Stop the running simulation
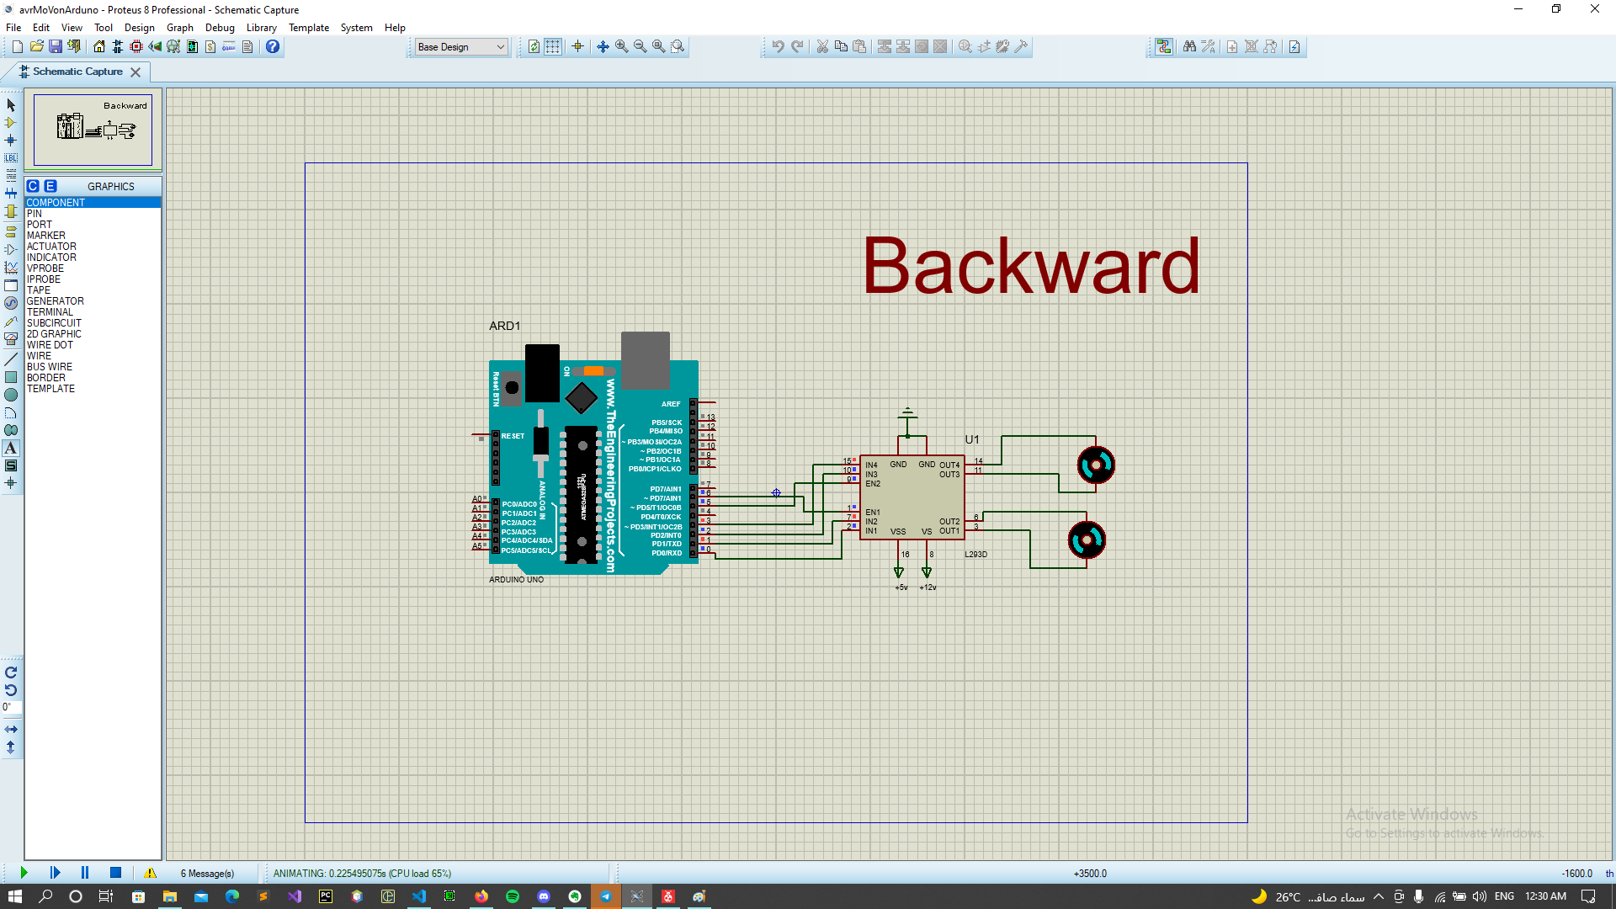Viewport: 1616px width, 909px height. (x=116, y=873)
